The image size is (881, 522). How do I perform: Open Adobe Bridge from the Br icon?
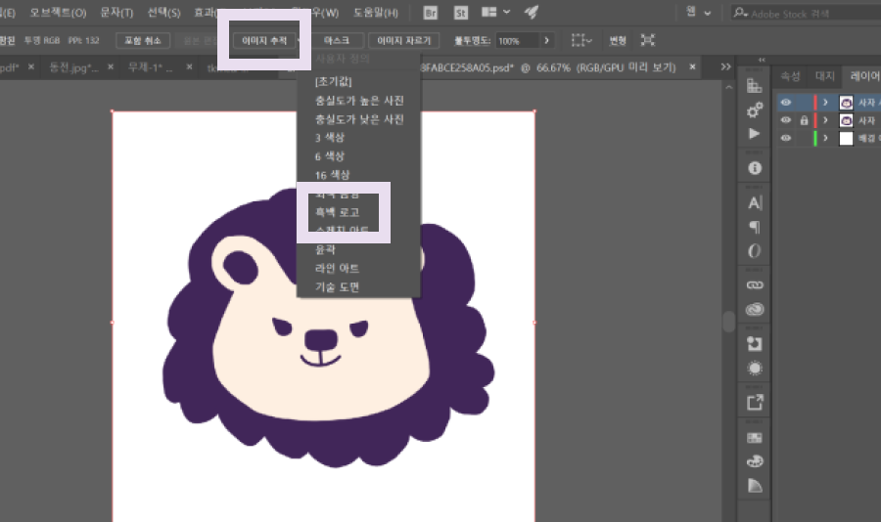click(431, 13)
